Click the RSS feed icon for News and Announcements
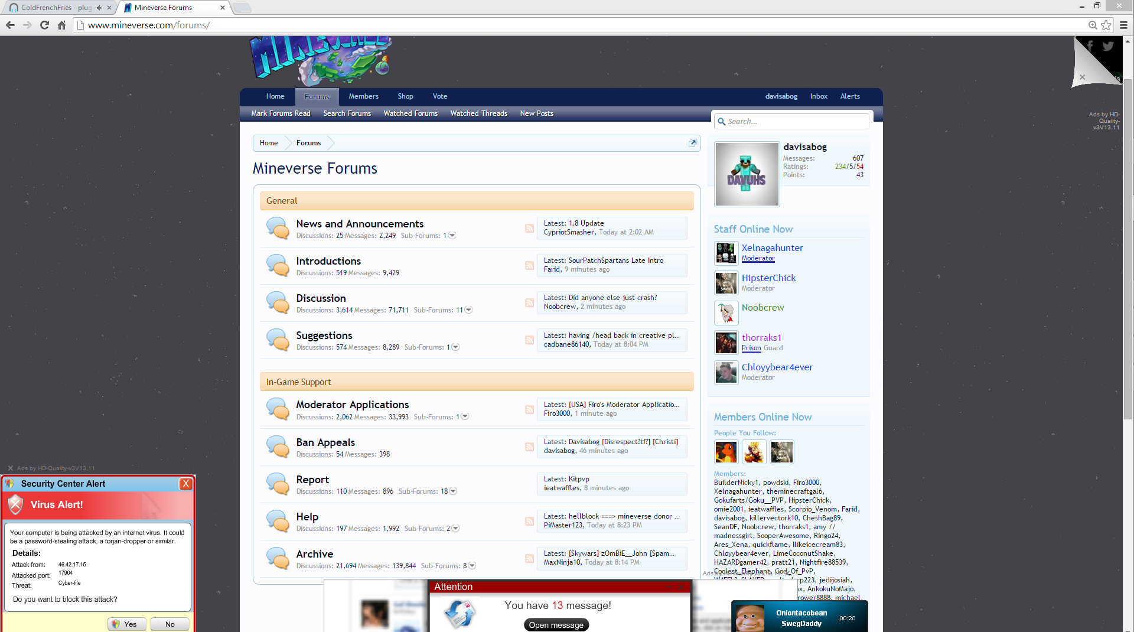Viewport: 1134px width, 632px height. tap(529, 228)
